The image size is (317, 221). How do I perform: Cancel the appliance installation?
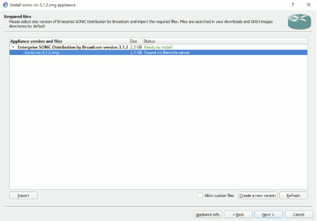click(299, 215)
